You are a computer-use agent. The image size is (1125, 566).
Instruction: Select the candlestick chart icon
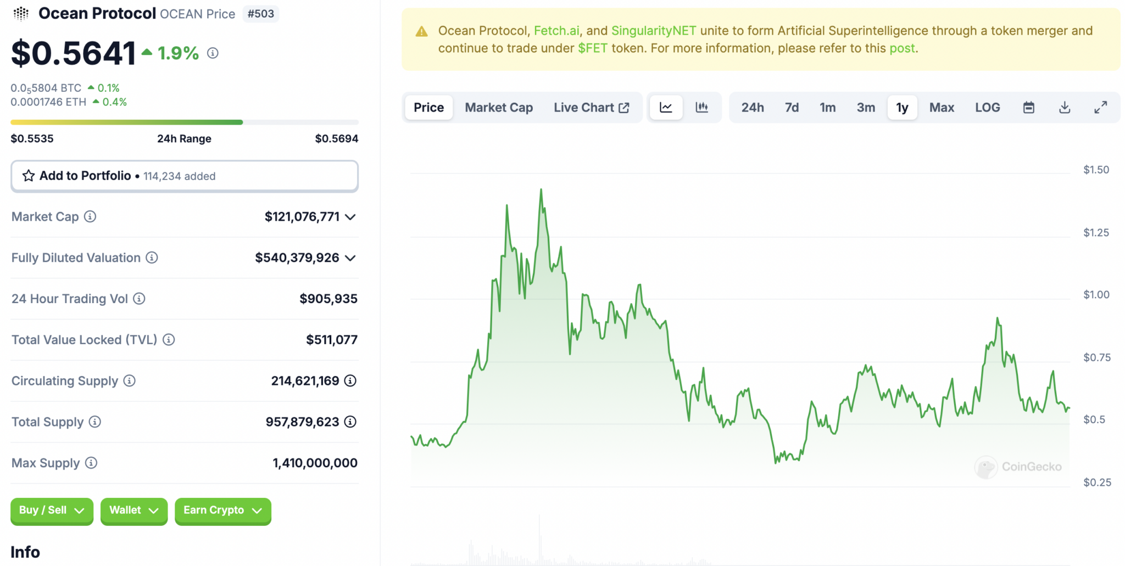click(703, 107)
